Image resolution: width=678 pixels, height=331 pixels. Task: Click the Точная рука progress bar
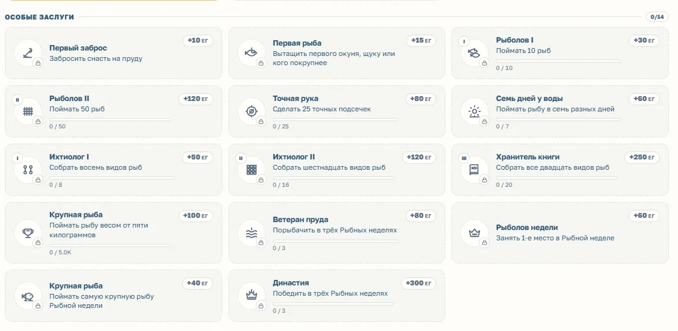click(x=335, y=120)
